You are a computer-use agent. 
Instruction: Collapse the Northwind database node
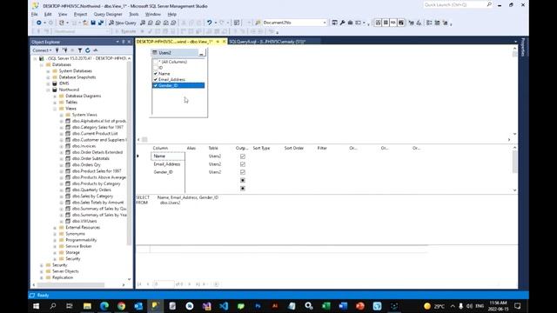(48, 90)
